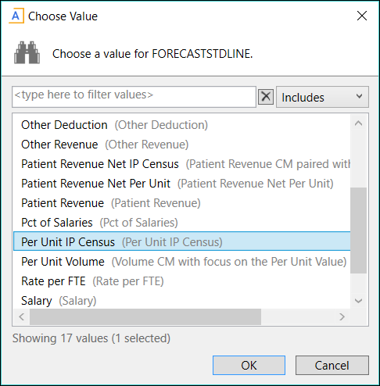380x386 pixels.
Task: Choose the Rate per FTE item
Action: [181, 281]
